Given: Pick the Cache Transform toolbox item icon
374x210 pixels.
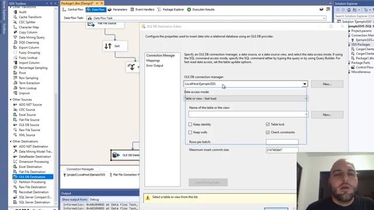Looking at the screenshot, I should 15,17.
